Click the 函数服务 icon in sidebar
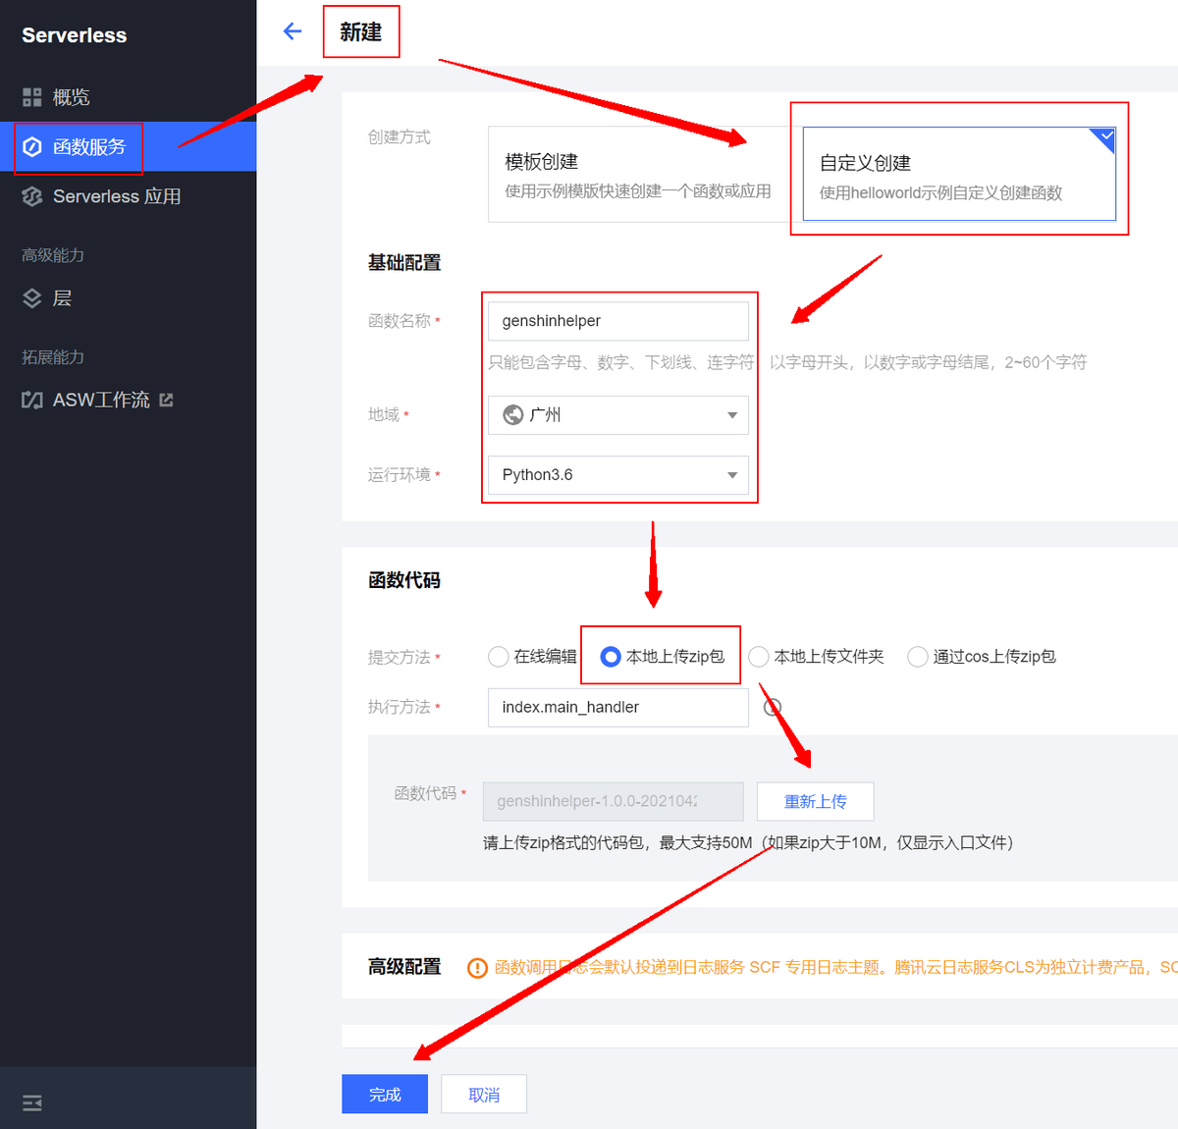1178x1129 pixels. (x=32, y=147)
